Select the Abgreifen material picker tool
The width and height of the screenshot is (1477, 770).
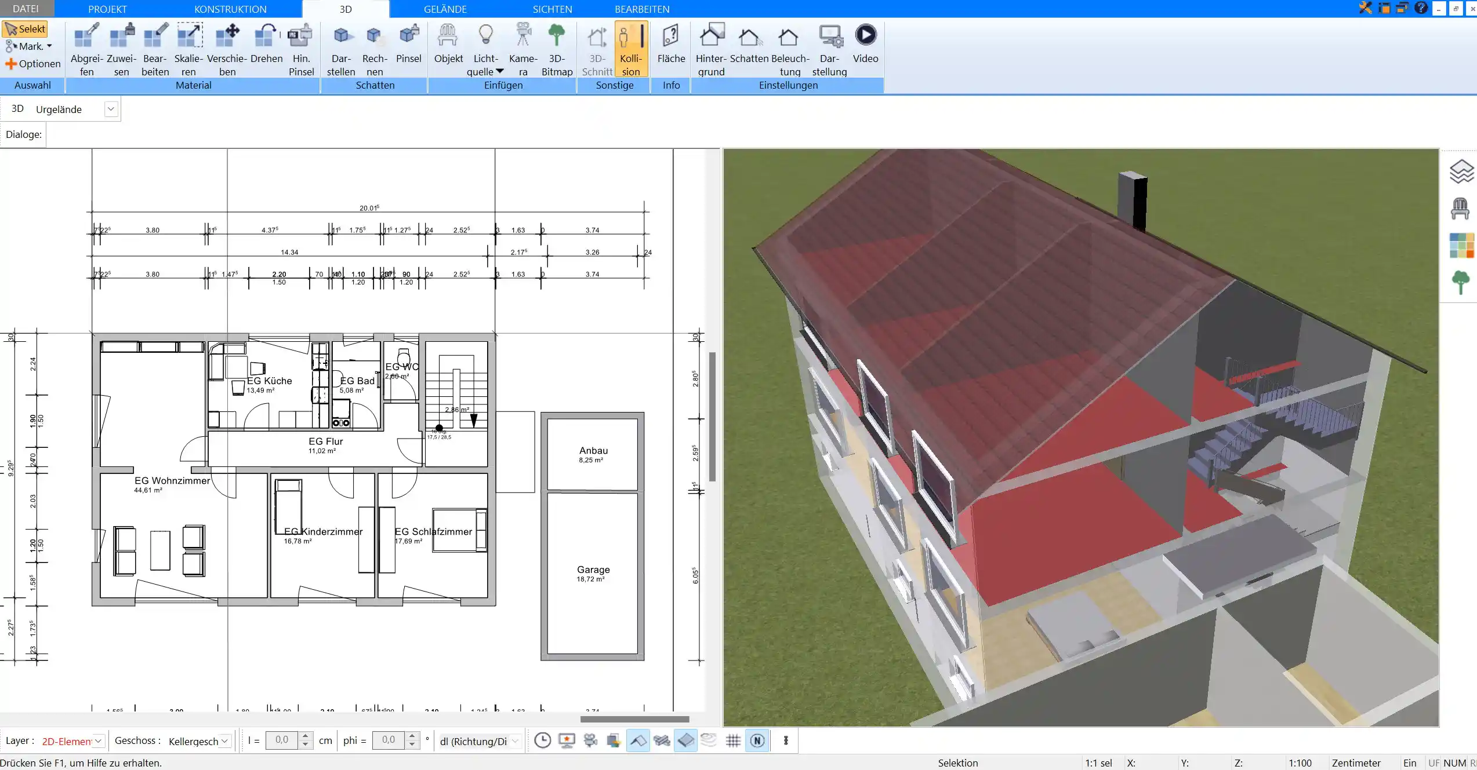pyautogui.click(x=86, y=50)
